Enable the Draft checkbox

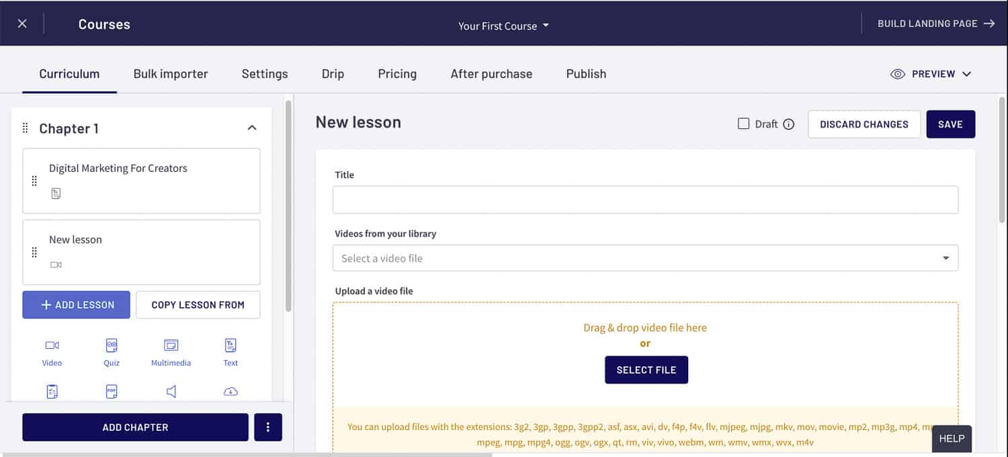pyautogui.click(x=743, y=124)
